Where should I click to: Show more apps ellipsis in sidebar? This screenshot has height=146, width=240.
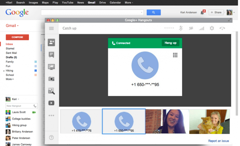(51, 116)
